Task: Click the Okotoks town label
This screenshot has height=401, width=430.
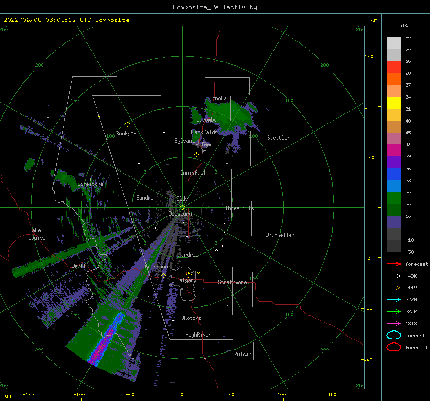Action: coord(191,318)
